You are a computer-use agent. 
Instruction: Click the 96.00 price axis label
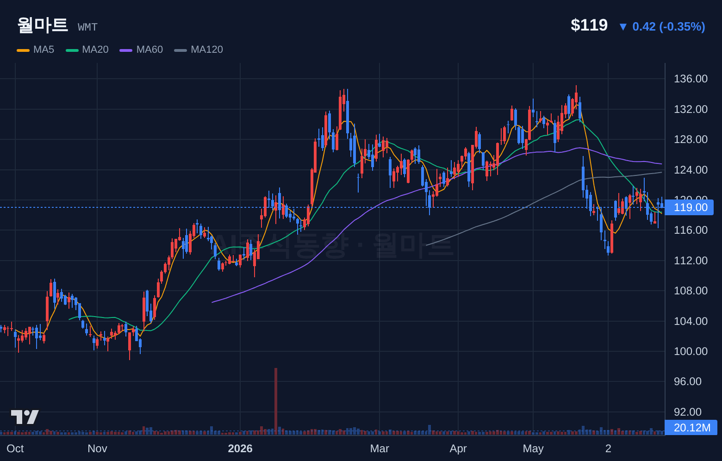[688, 381]
